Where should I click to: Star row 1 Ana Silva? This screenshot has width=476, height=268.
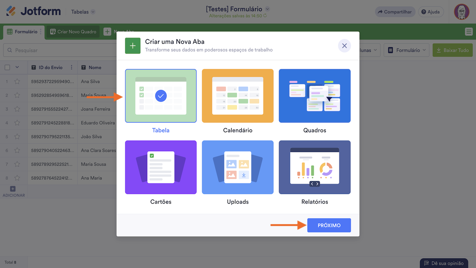17,82
